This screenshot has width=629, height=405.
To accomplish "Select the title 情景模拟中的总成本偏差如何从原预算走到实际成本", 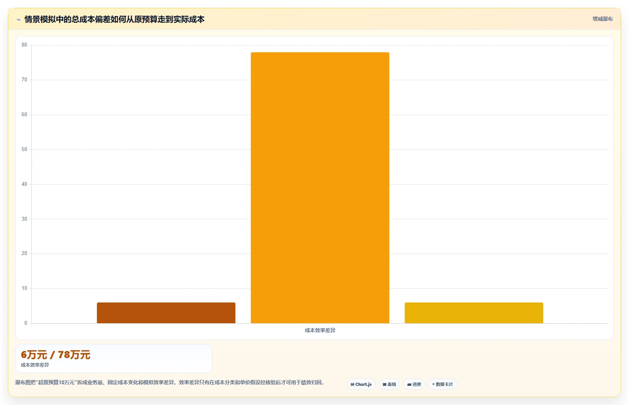I will click(x=114, y=19).
